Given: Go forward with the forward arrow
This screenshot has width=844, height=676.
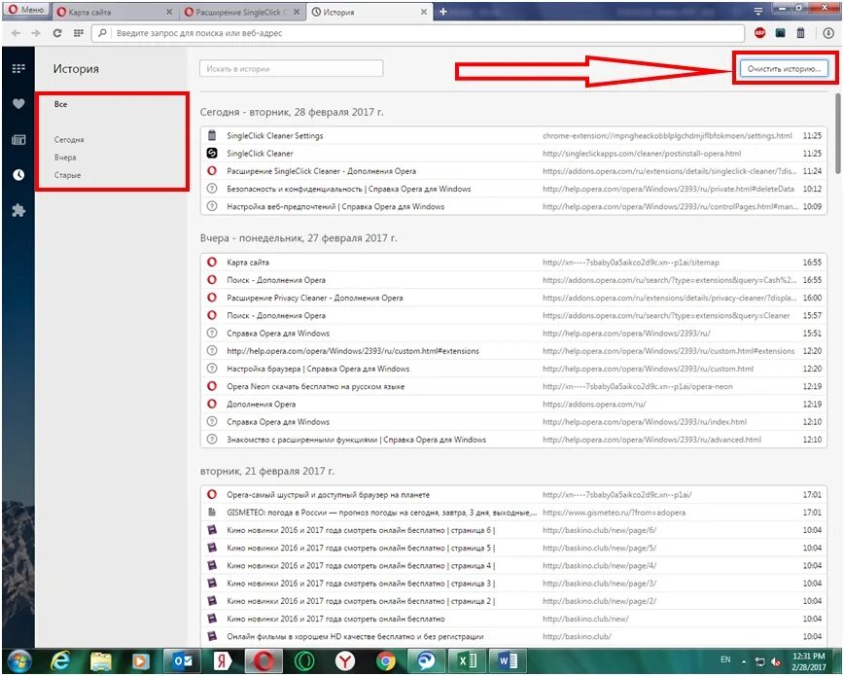Looking at the screenshot, I should click(36, 33).
